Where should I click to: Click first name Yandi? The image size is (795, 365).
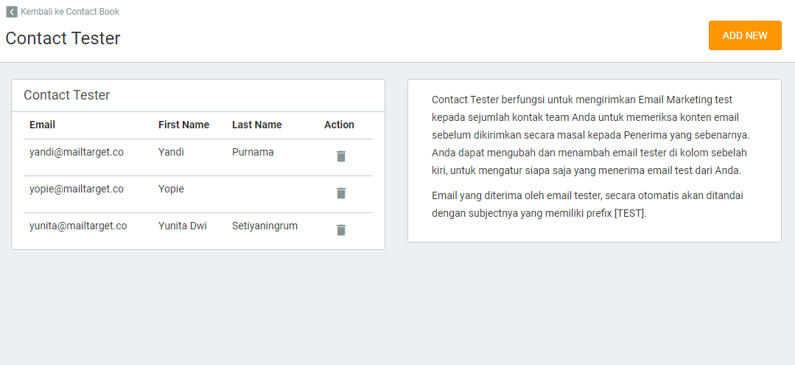pyautogui.click(x=171, y=152)
